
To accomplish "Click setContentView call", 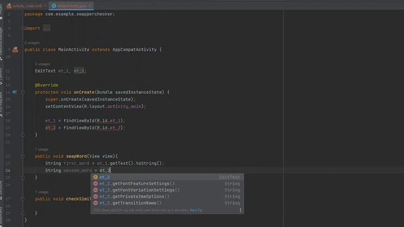I will pos(63,107).
